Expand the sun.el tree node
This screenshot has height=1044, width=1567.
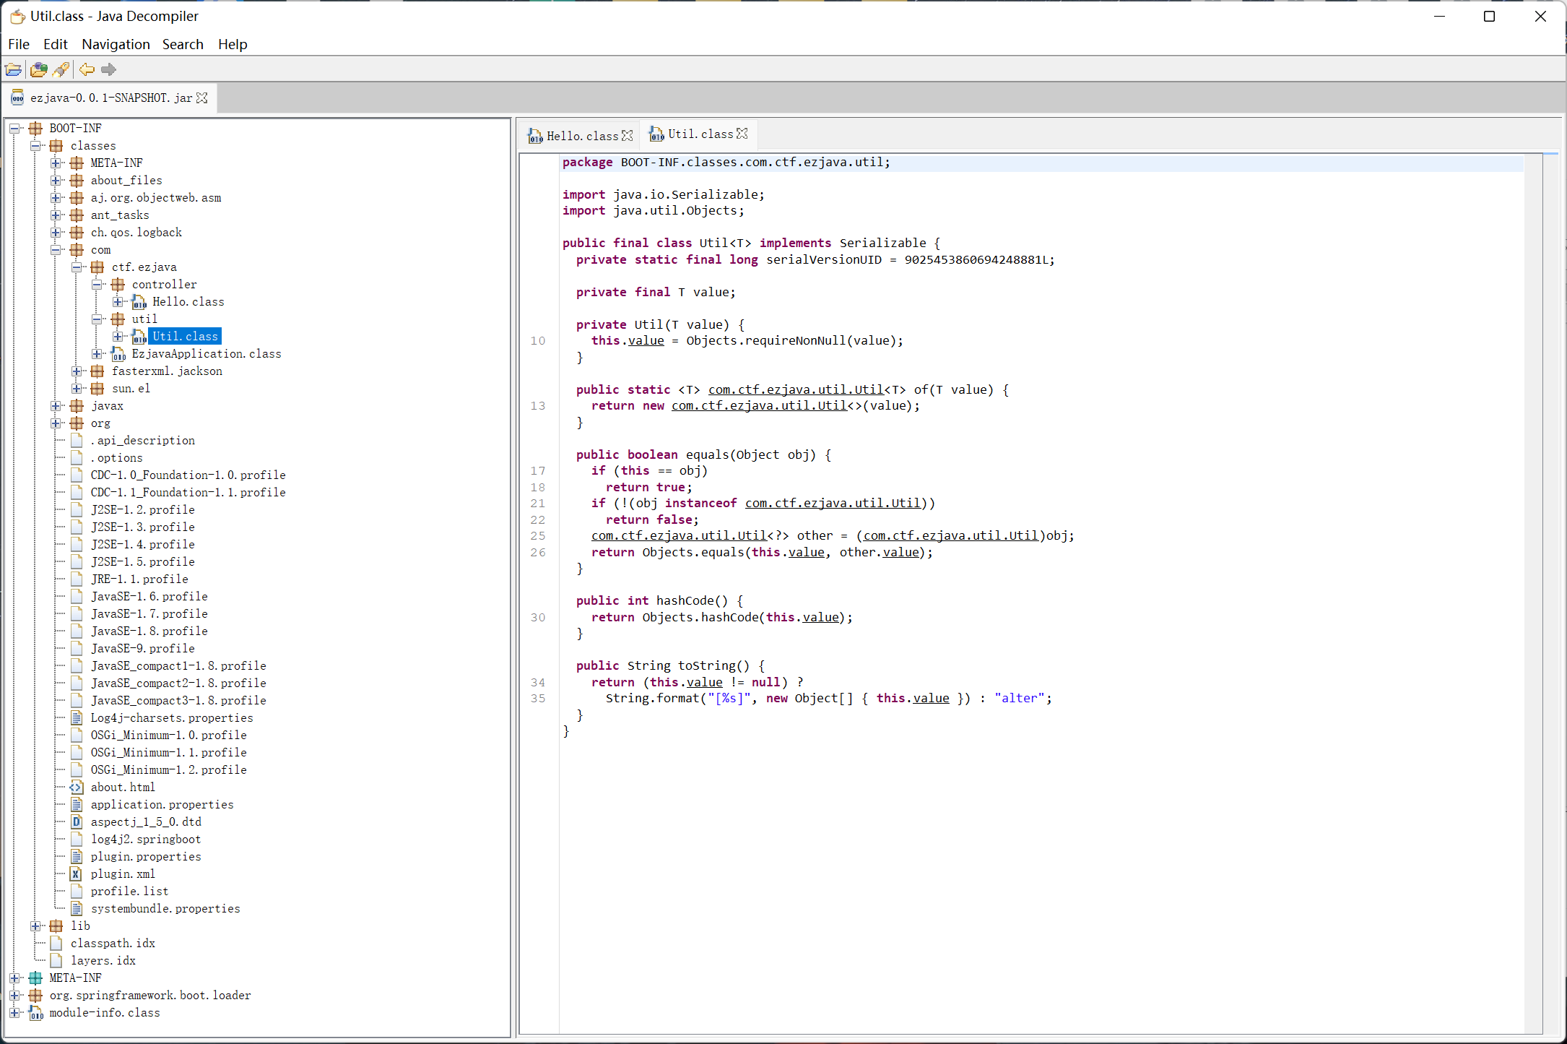pos(77,389)
